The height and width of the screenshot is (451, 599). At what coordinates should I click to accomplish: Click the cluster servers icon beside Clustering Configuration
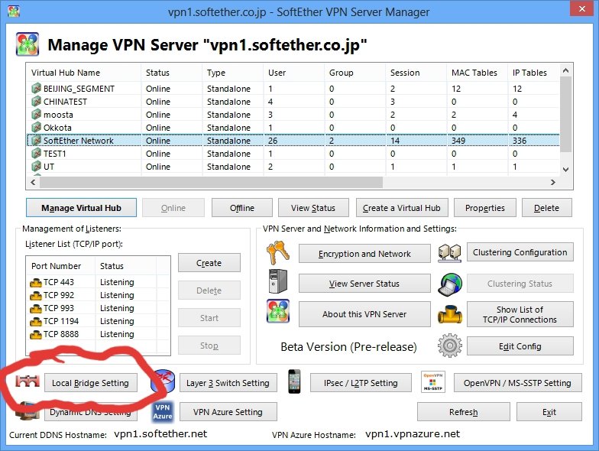449,252
